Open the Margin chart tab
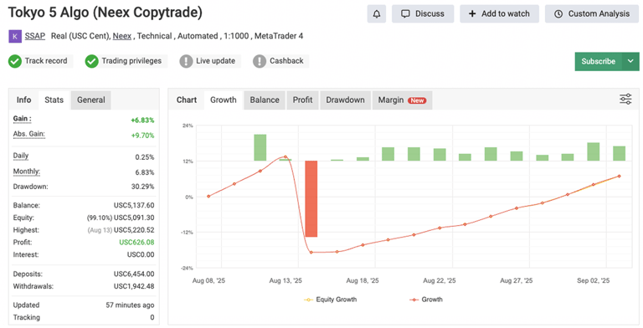The image size is (643, 328). [x=402, y=100]
